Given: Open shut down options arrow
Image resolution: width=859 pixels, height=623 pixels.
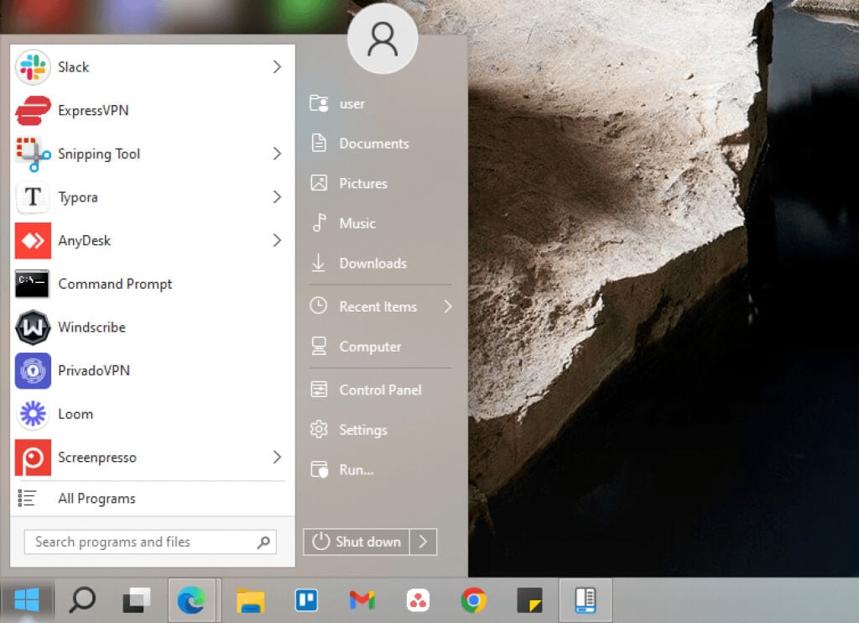Looking at the screenshot, I should pyautogui.click(x=423, y=542).
